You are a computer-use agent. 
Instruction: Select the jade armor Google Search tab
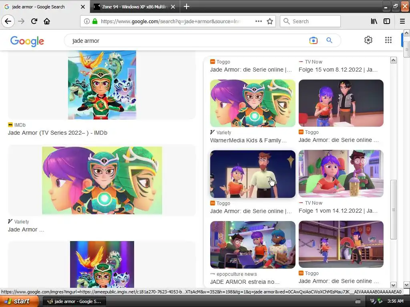click(45, 7)
